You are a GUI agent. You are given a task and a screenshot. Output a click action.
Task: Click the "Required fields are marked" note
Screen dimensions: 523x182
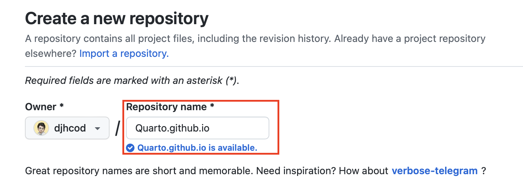pyautogui.click(x=132, y=81)
